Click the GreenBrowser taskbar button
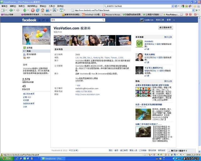This screenshot has height=161, width=201. tap(52, 159)
